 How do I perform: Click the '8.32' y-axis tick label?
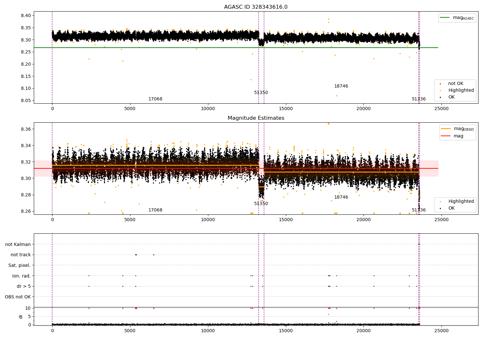[26, 162]
